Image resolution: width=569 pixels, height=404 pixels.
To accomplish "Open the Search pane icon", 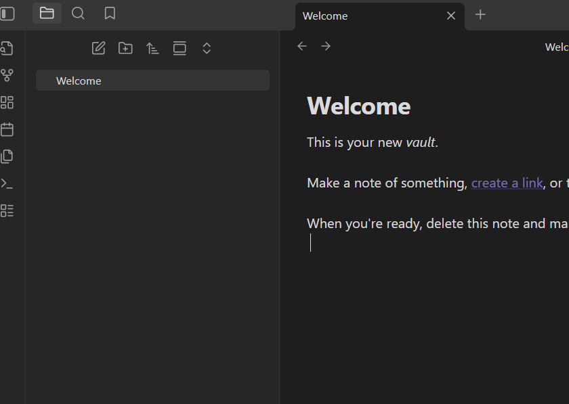I will coord(79,14).
